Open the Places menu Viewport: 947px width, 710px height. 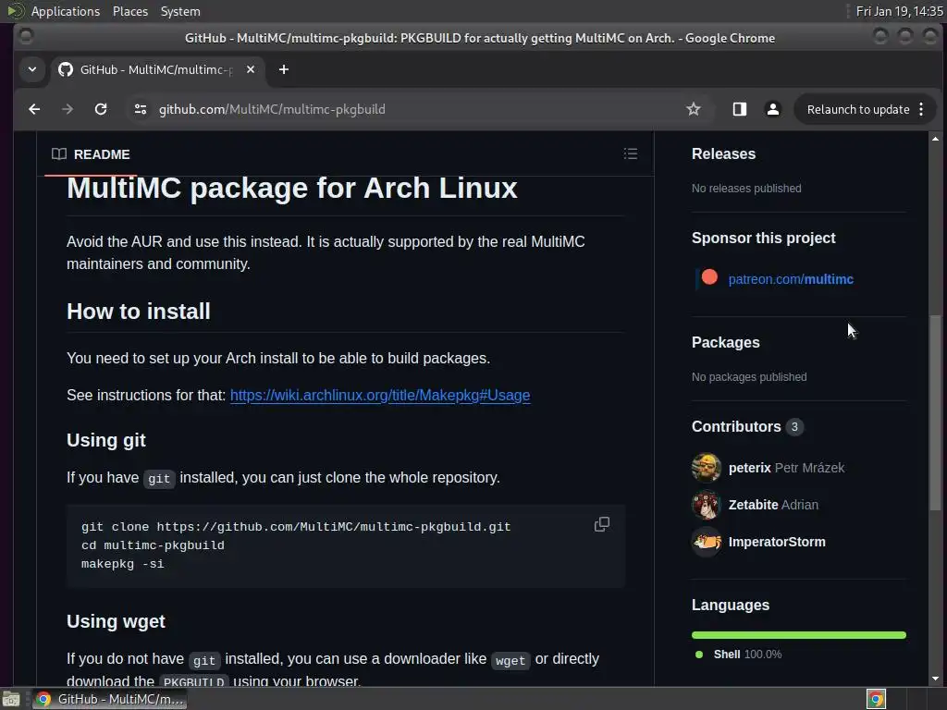pyautogui.click(x=129, y=11)
